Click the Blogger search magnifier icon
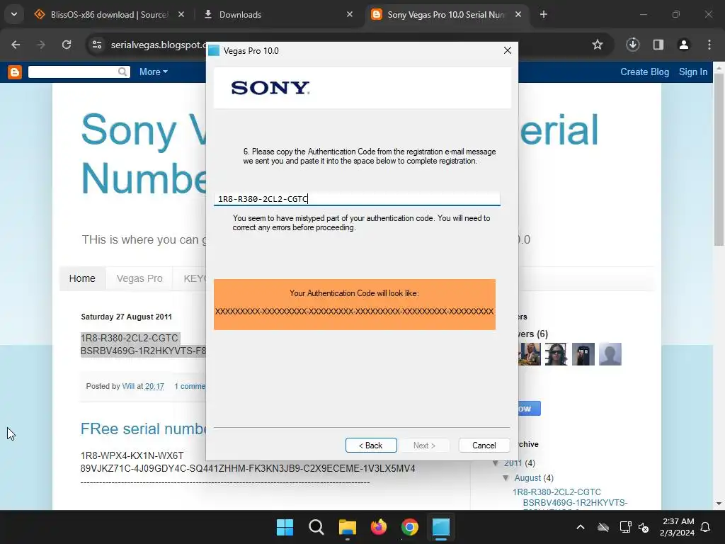Viewport: 725px width, 544px height. click(122, 72)
